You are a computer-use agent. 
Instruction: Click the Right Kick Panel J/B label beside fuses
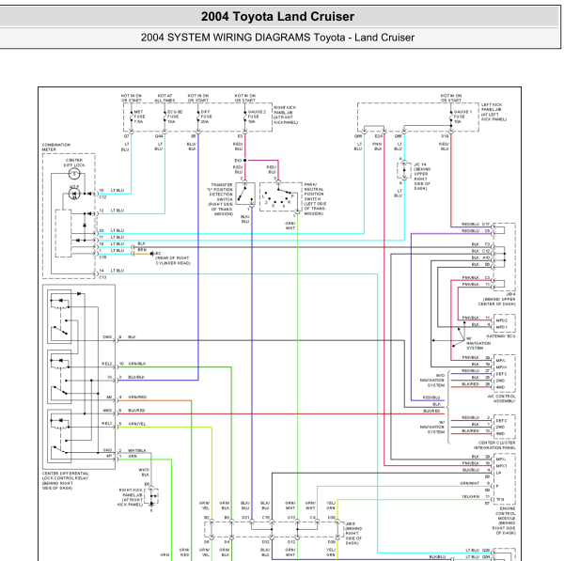[x=286, y=115]
